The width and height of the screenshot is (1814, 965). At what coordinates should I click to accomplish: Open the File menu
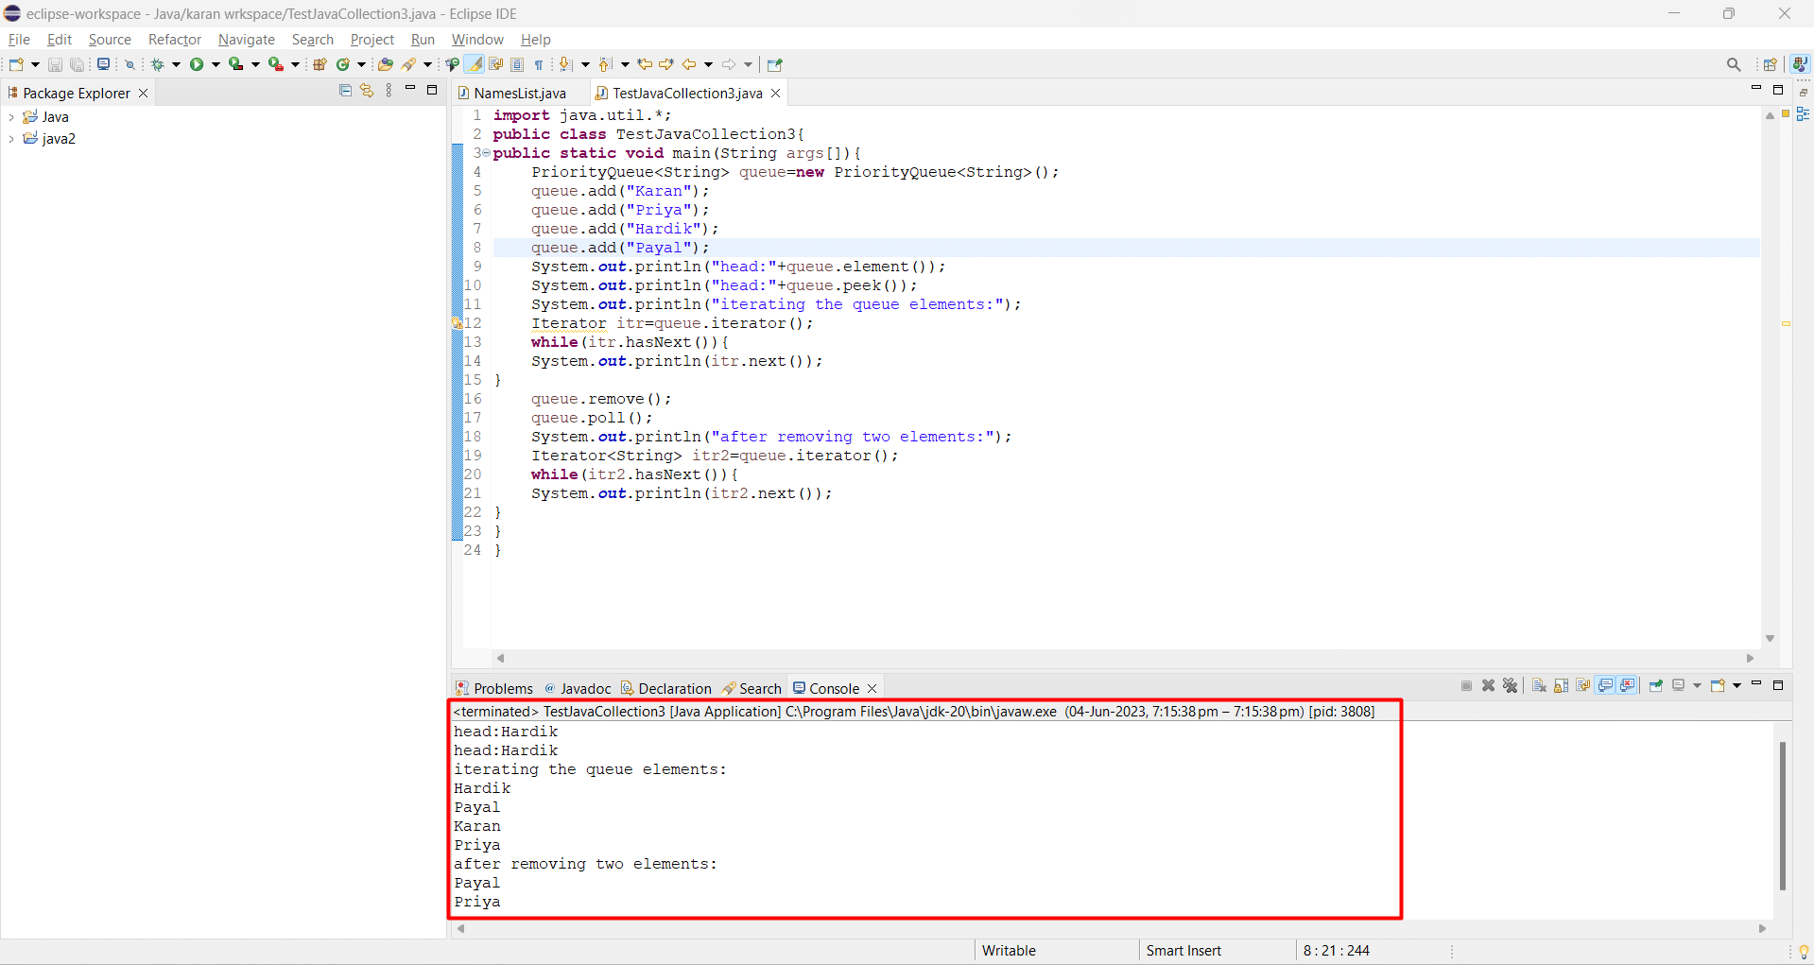pos(19,40)
